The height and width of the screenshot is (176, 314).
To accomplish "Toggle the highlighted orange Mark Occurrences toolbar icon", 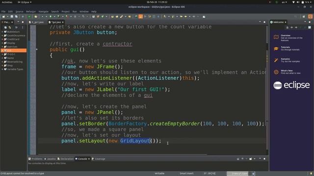I will (141, 17).
